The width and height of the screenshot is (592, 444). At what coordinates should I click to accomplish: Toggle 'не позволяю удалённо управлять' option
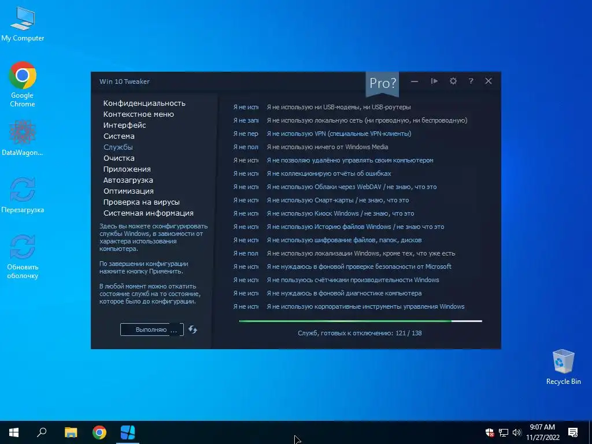click(350, 160)
